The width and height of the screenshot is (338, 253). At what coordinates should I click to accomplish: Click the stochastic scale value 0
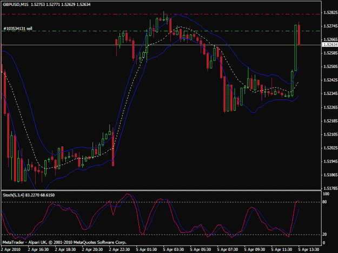coord(324,243)
